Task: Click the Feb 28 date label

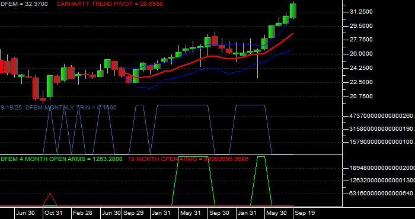Action: click(82, 213)
